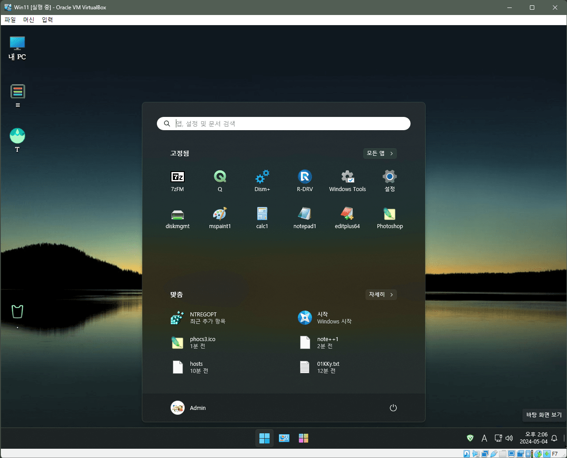Open the Admin user account

click(x=188, y=408)
